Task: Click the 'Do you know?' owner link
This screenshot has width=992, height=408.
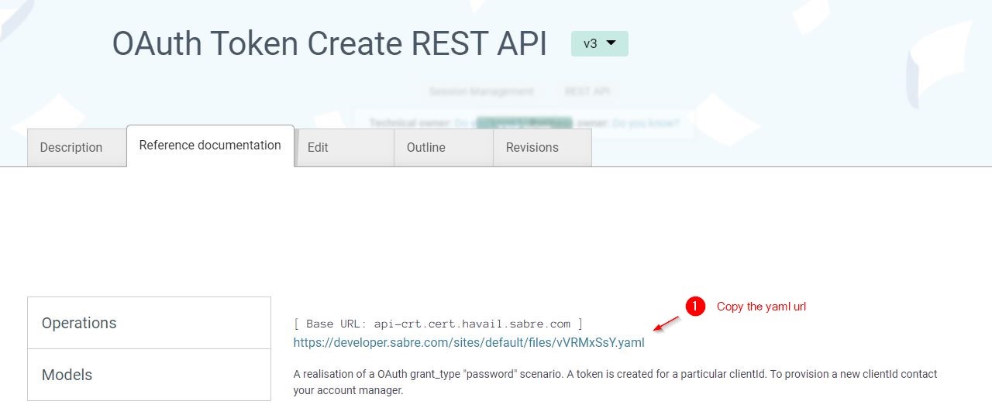Action: tap(646, 123)
